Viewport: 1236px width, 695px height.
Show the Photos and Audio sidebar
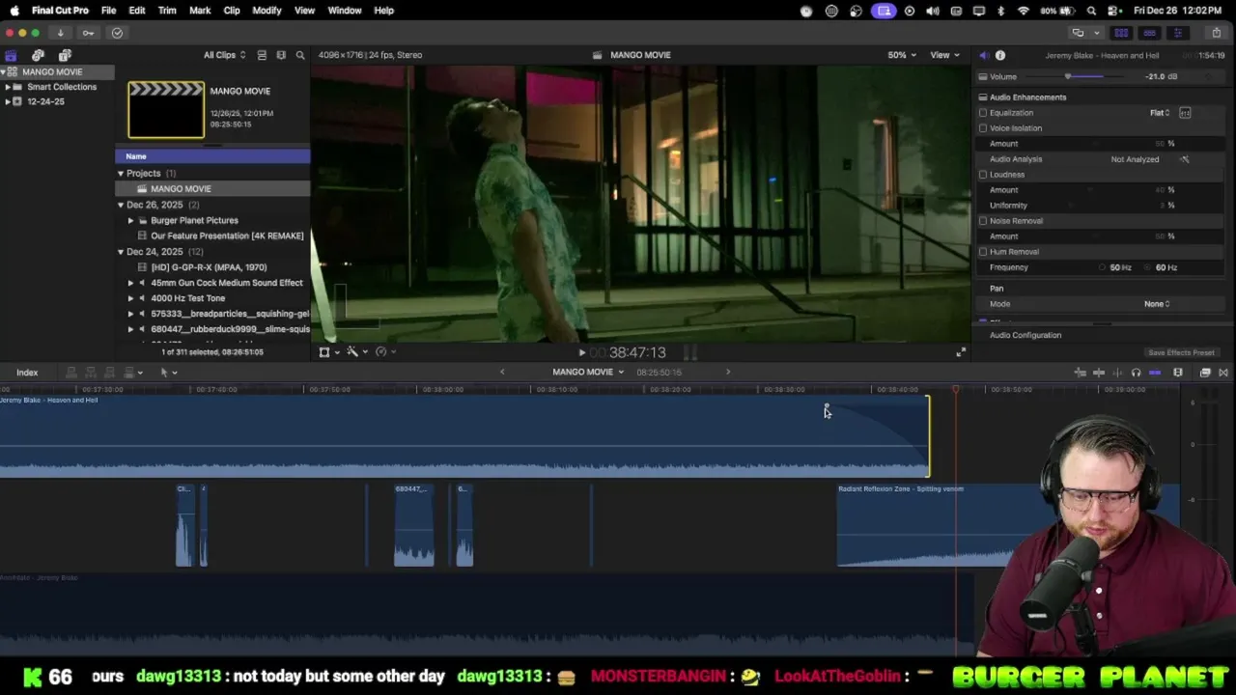coord(38,55)
